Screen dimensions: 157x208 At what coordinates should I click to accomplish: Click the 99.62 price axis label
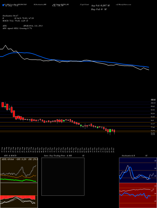pyautogui.click(x=153, y=107)
